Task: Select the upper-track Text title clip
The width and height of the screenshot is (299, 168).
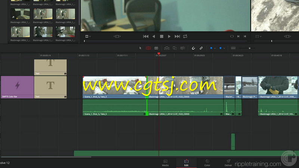Action: pos(50,67)
